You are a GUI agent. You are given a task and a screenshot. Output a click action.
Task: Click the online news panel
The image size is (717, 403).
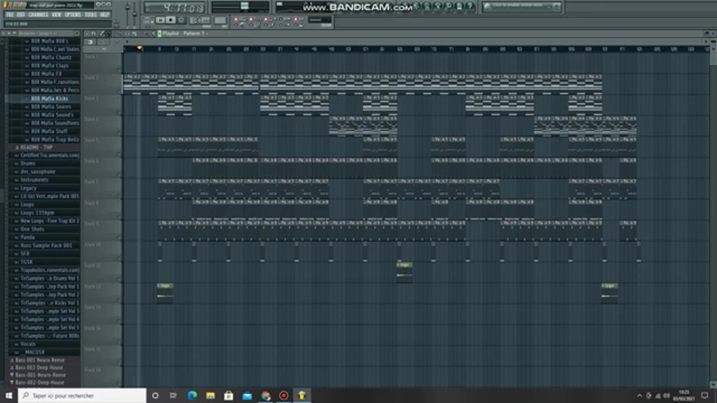(522, 7)
